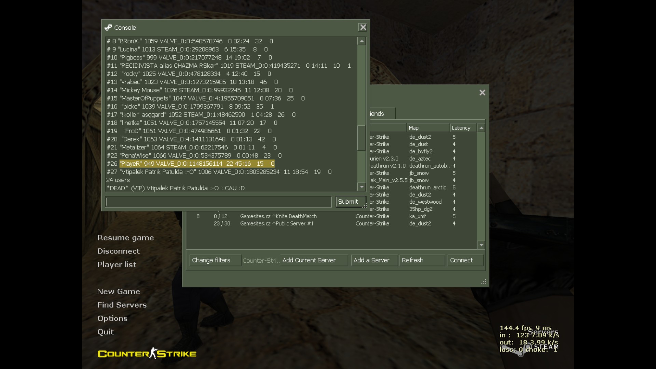Open the Change filters panel
The image size is (656, 369).
215,260
